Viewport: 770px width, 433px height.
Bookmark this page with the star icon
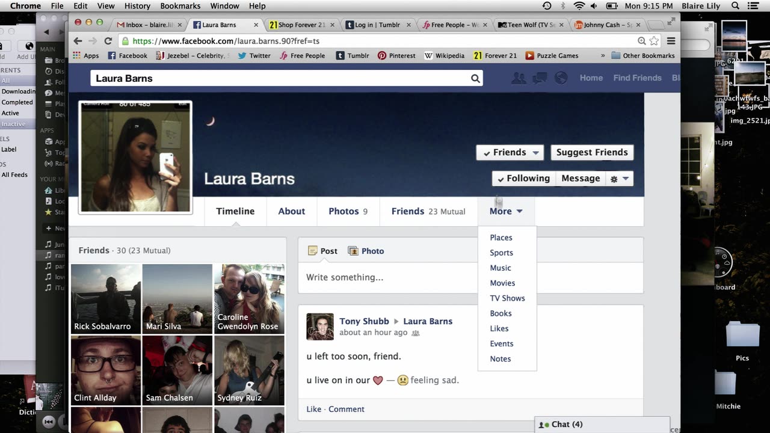point(654,41)
